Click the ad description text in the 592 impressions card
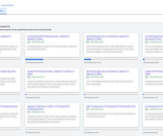This screenshot has height=136, width=163. (110, 49)
